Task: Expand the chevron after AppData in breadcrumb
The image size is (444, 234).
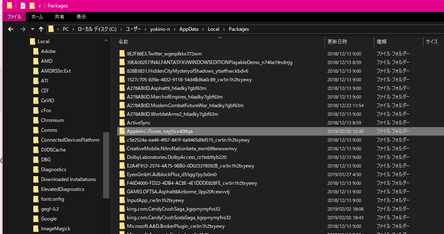Action: 203,29
